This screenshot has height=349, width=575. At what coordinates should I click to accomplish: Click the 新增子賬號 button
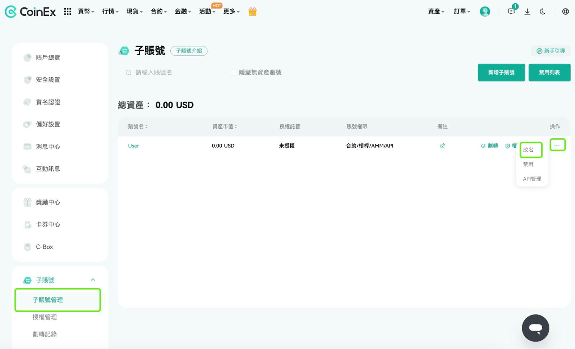pyautogui.click(x=501, y=73)
